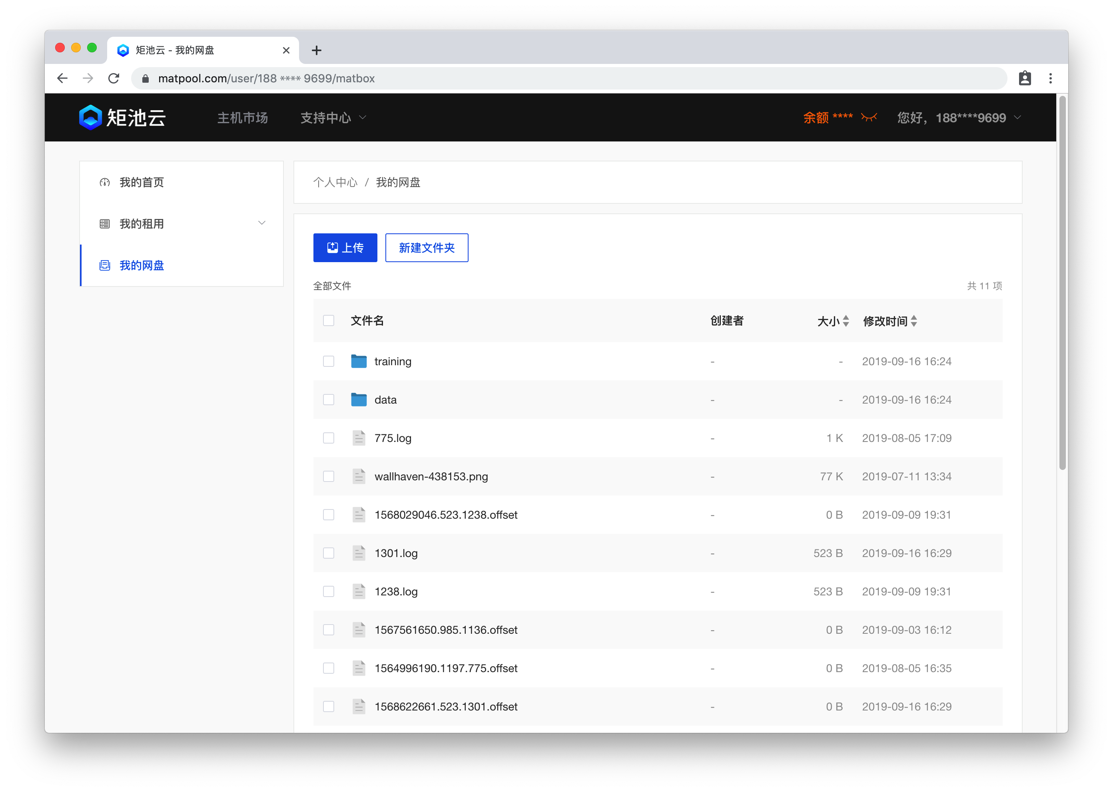Click the 1568029046.523.1238.offset file icon
The width and height of the screenshot is (1113, 792).
click(x=359, y=515)
